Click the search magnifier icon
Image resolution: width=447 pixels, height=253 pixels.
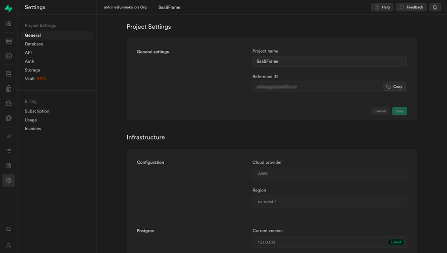9,229
